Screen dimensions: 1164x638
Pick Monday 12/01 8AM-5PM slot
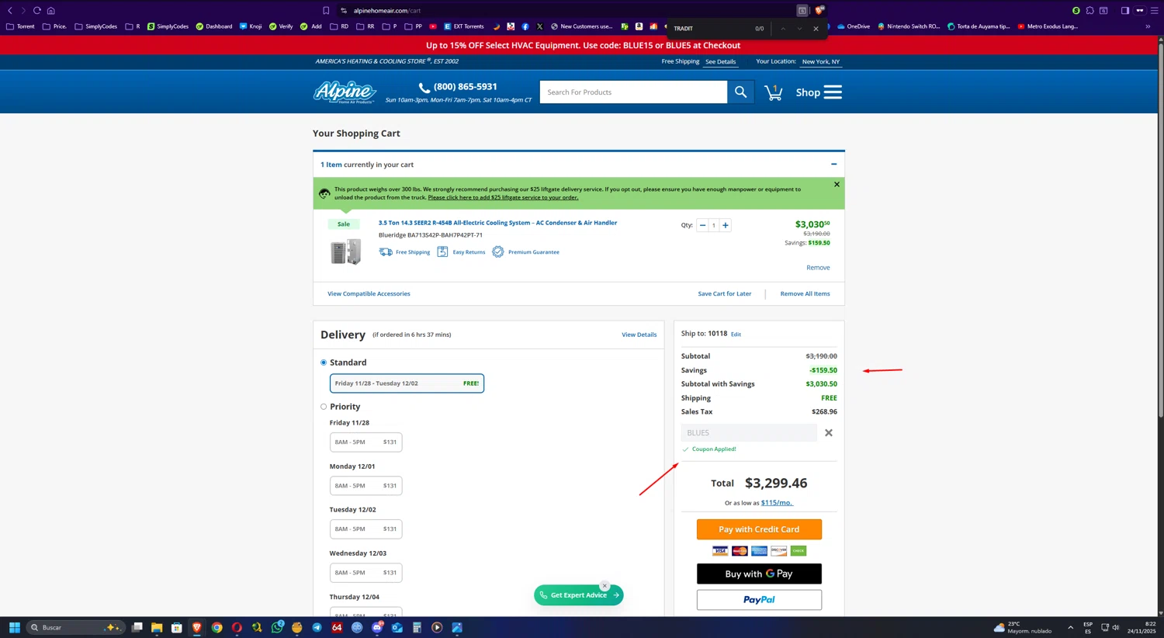(x=365, y=486)
